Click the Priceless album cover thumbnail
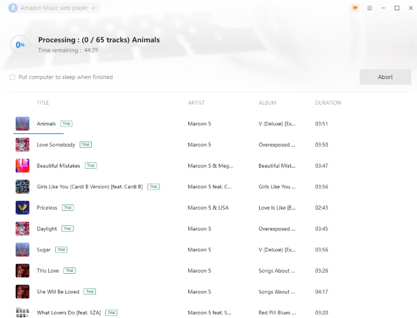This screenshot has height=318, width=417. tap(22, 208)
